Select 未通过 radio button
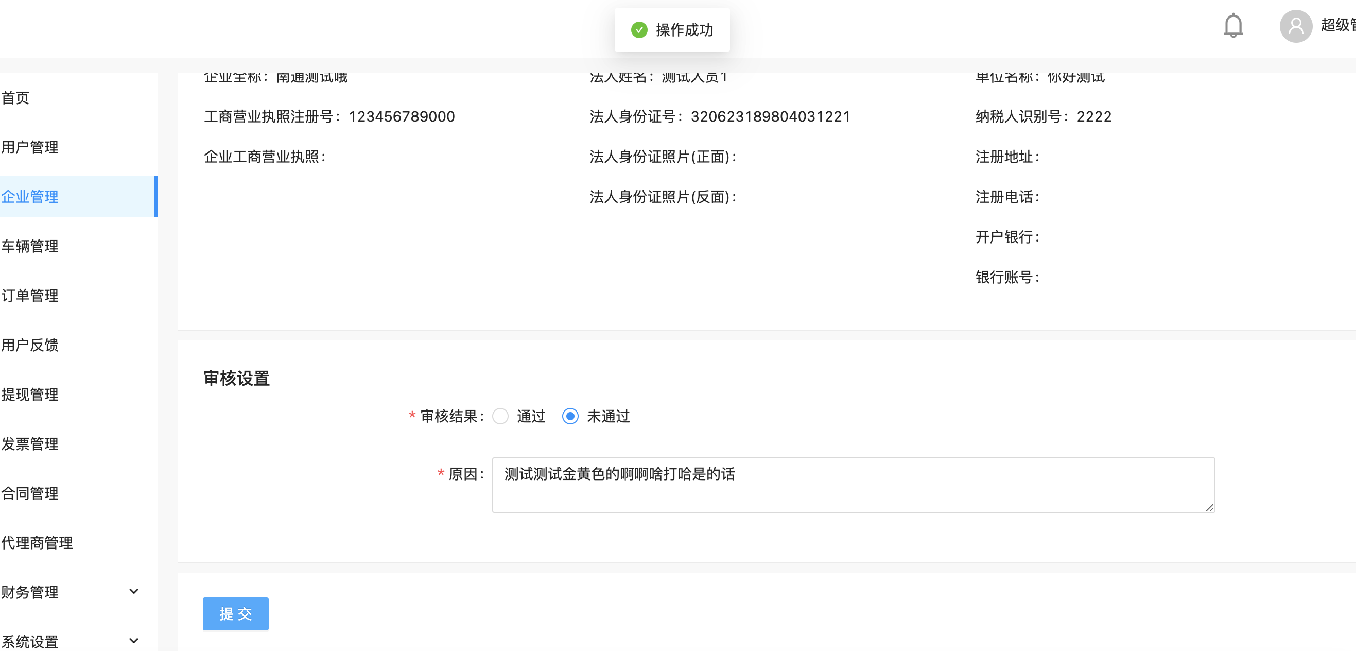Screen dimensions: 1356x651 (x=570, y=416)
